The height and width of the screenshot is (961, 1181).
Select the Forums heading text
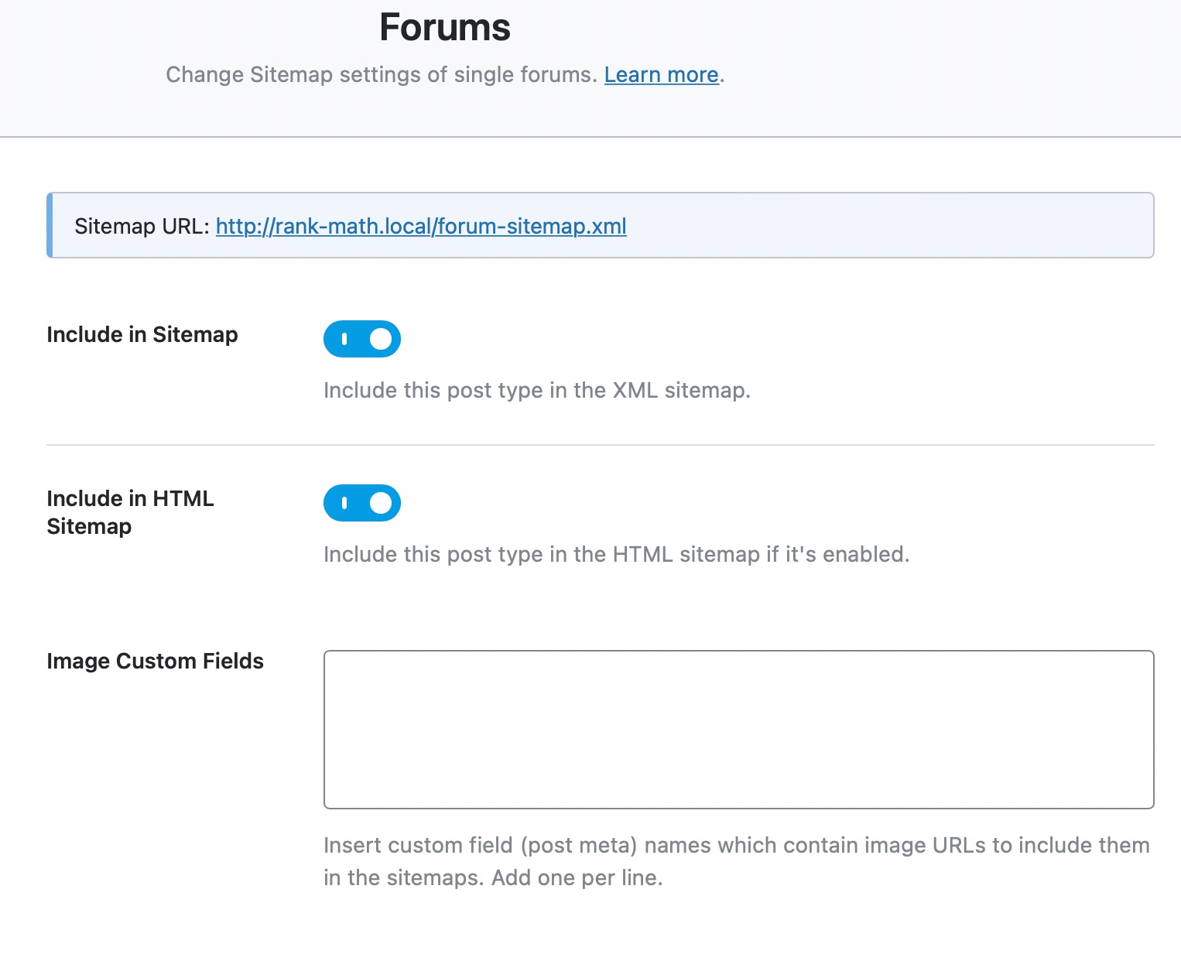[445, 28]
